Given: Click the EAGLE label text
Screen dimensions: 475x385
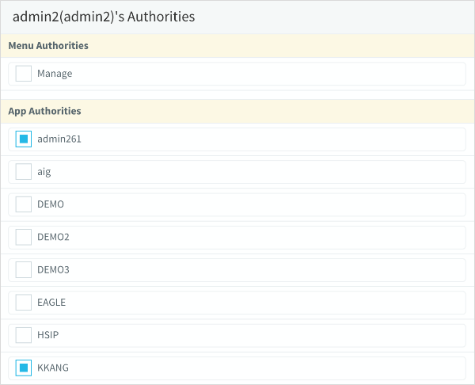Looking at the screenshot, I should click(51, 302).
